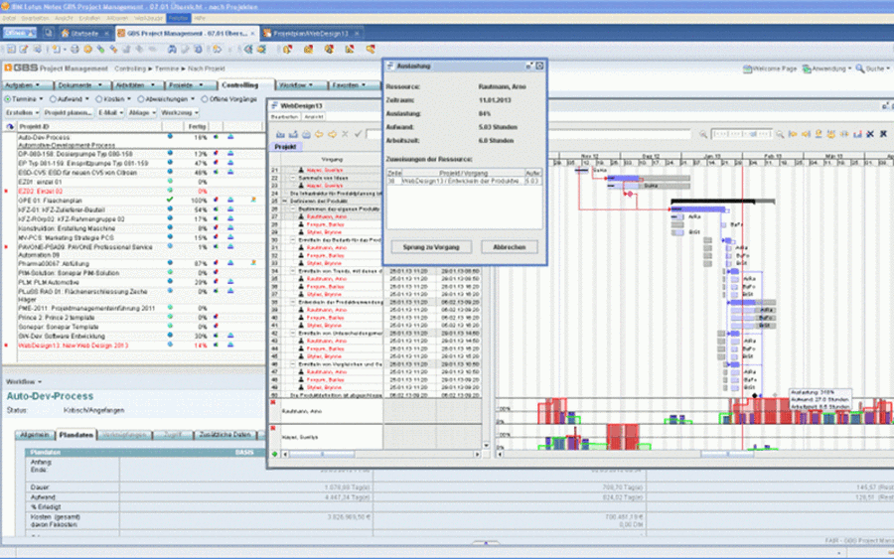Open the Bearbeiten menu in WebDesign13 window
Screen dimensions: 894x559
click(284, 117)
